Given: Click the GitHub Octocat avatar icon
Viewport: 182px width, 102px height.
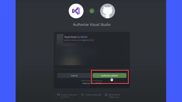Looking at the screenshot, I should [107, 11].
